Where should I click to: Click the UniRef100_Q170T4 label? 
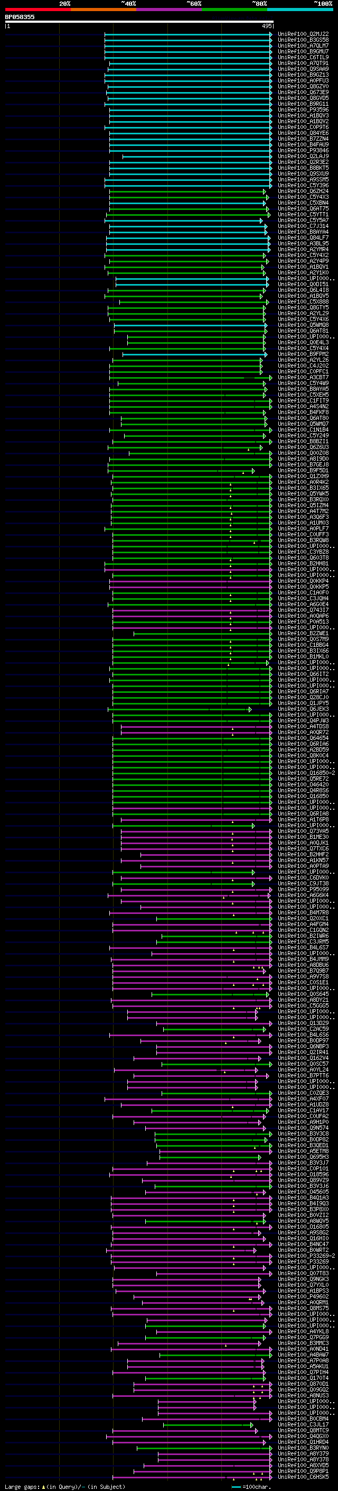coord(303,1378)
